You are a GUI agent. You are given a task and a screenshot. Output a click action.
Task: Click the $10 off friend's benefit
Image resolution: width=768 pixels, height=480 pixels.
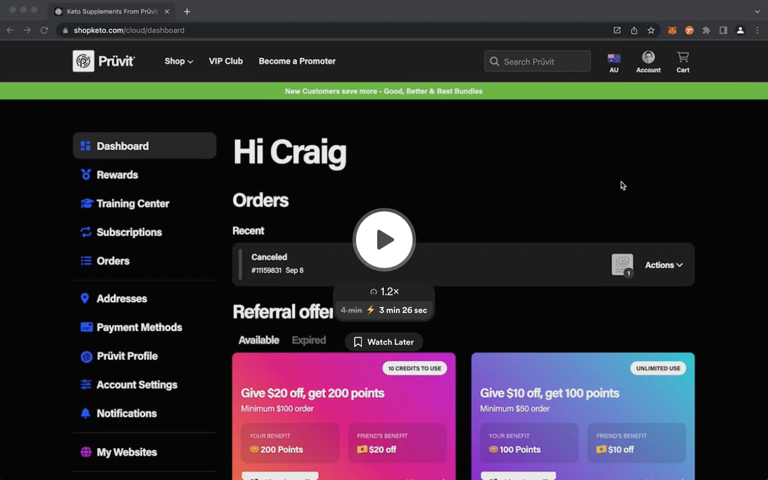(x=637, y=443)
